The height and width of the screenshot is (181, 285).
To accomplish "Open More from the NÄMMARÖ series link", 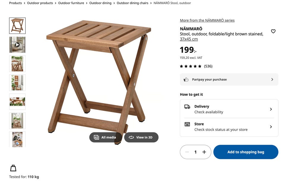I will (x=207, y=20).
